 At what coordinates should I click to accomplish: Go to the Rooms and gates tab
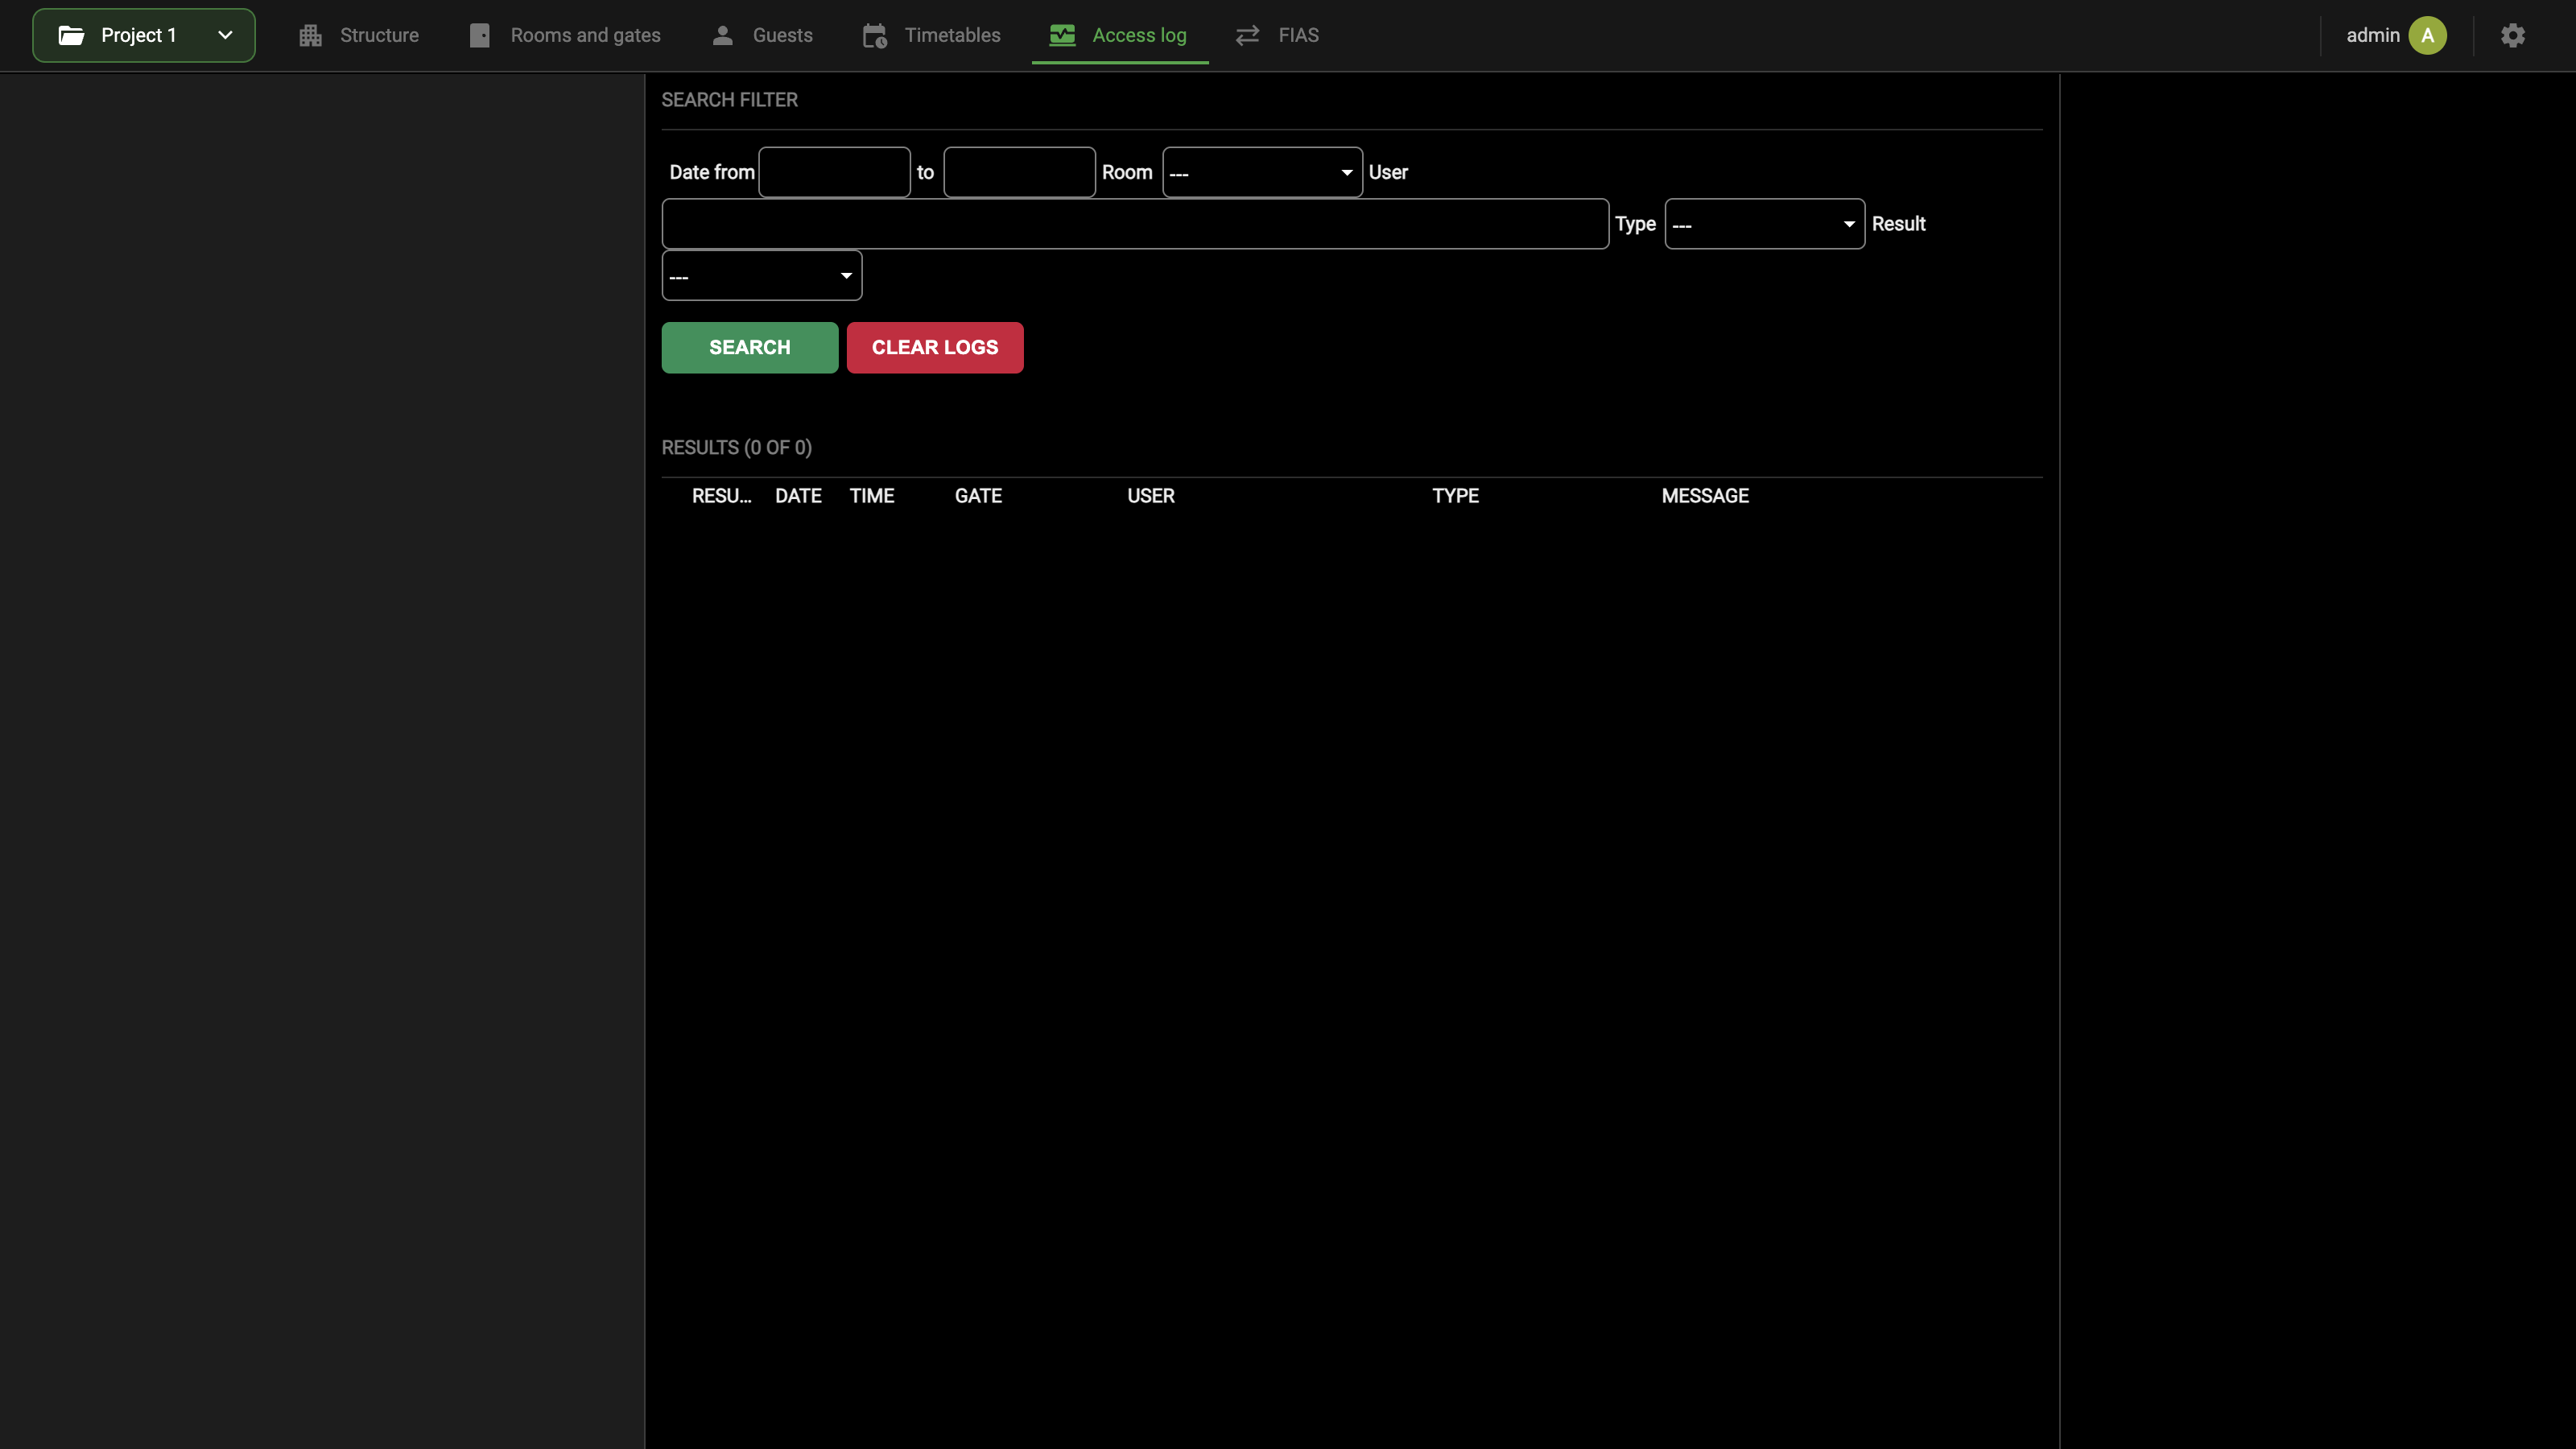pyautogui.click(x=565, y=36)
